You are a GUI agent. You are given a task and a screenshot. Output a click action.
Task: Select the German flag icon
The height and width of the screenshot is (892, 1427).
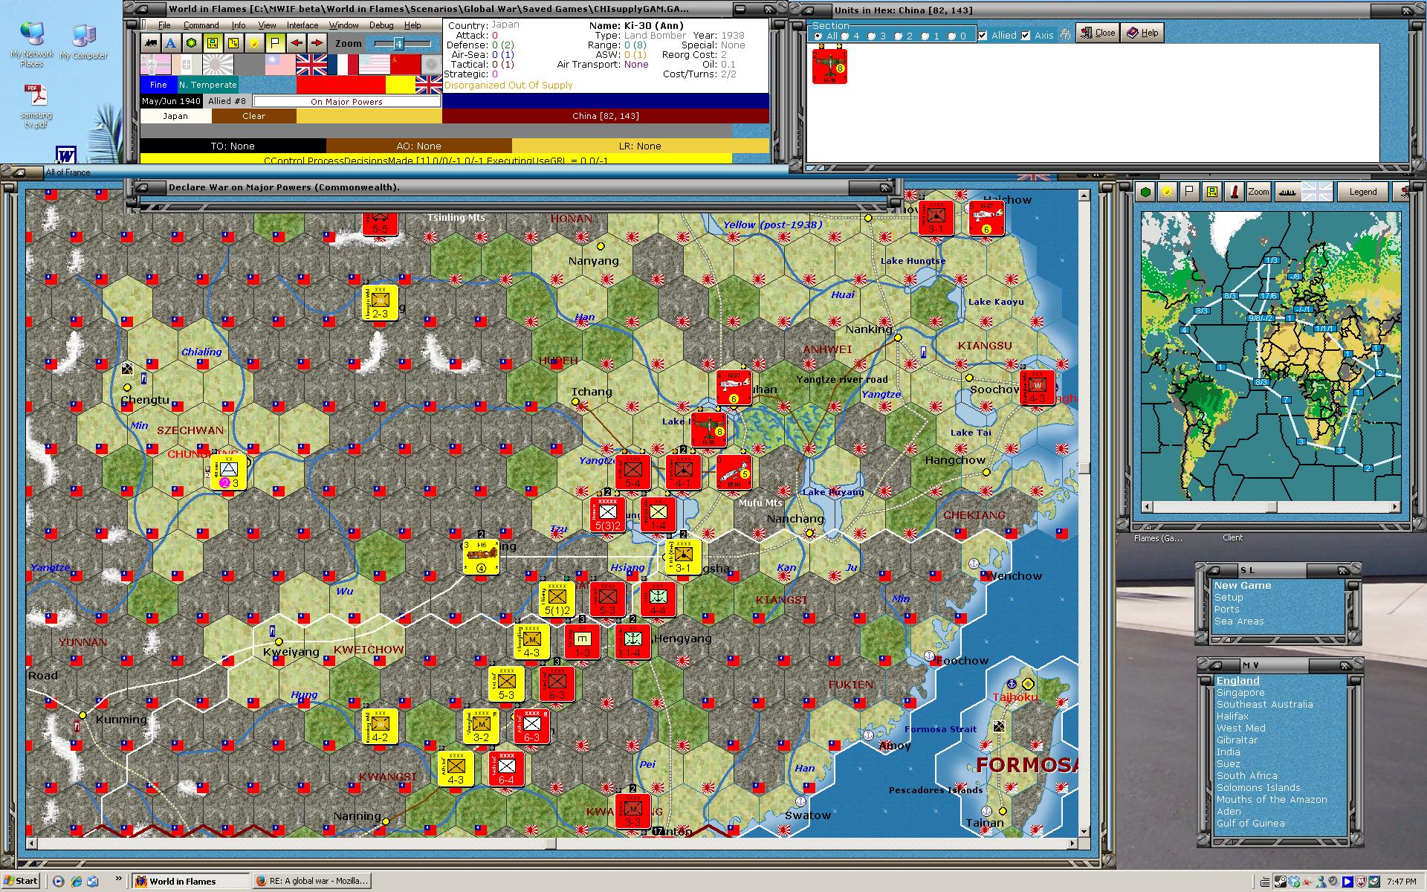[155, 65]
